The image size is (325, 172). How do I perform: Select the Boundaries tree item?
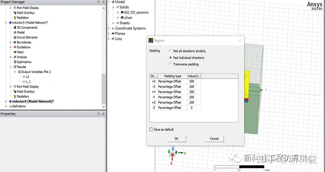coord(24,42)
